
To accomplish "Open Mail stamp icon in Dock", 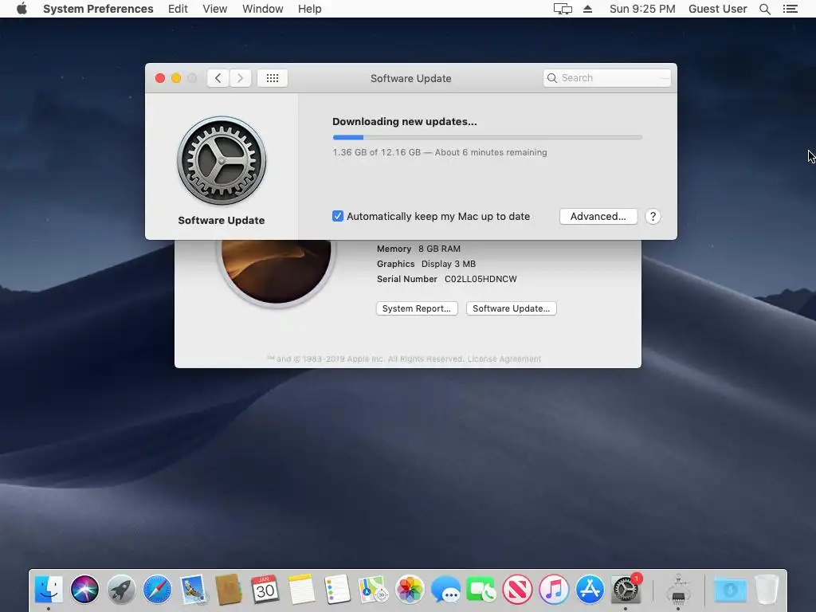I will pyautogui.click(x=194, y=590).
